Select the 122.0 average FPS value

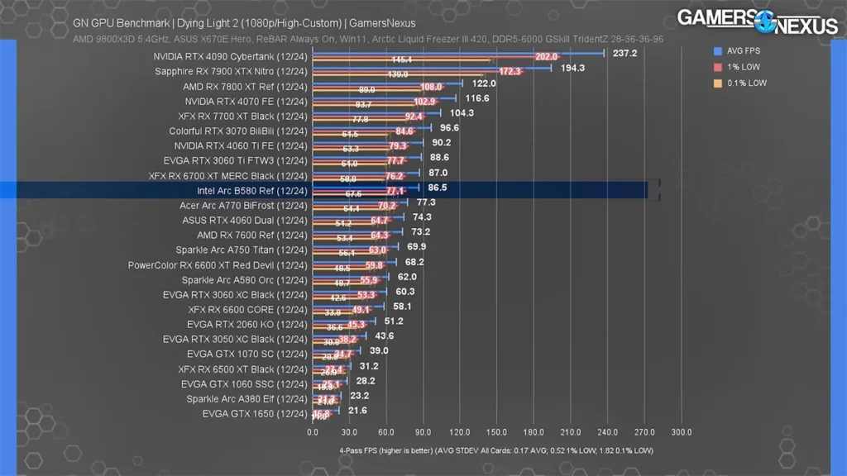[484, 83]
